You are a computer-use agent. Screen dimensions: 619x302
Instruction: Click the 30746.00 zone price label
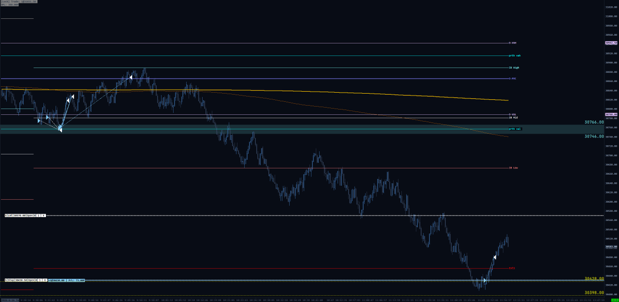pos(594,136)
